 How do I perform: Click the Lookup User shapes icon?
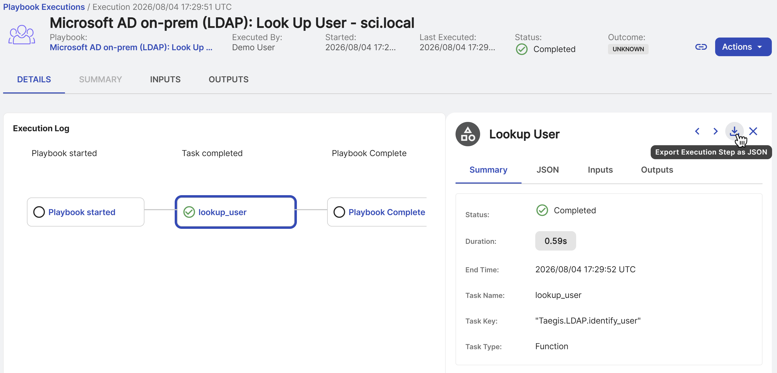pos(467,134)
